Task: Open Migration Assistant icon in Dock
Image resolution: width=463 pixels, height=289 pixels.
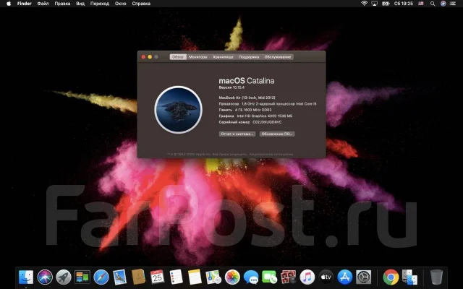Action: tap(410, 277)
